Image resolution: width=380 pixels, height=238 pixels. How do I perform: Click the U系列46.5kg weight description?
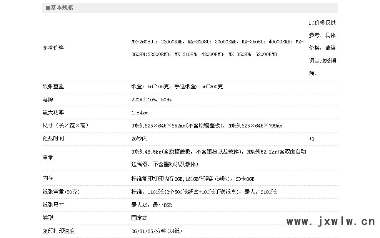pos(218,158)
